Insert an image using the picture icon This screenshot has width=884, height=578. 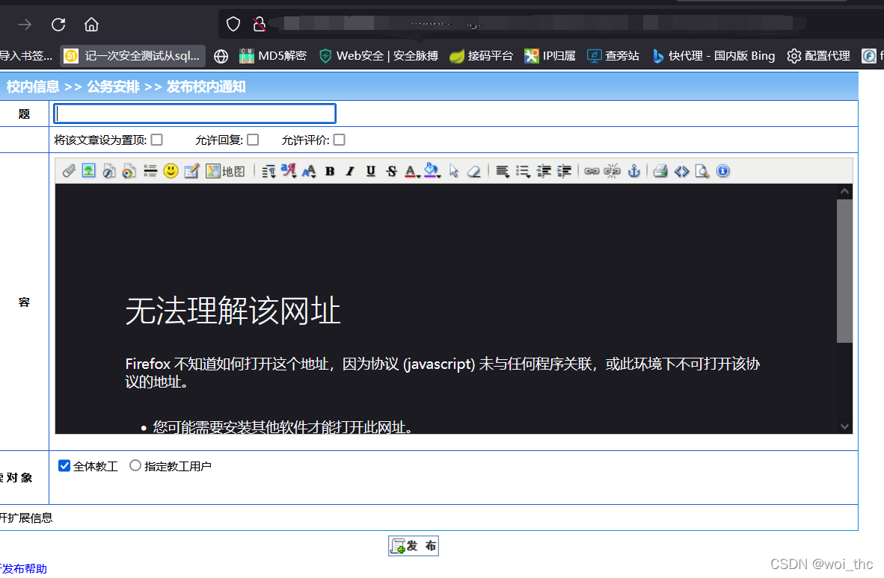(x=88, y=170)
